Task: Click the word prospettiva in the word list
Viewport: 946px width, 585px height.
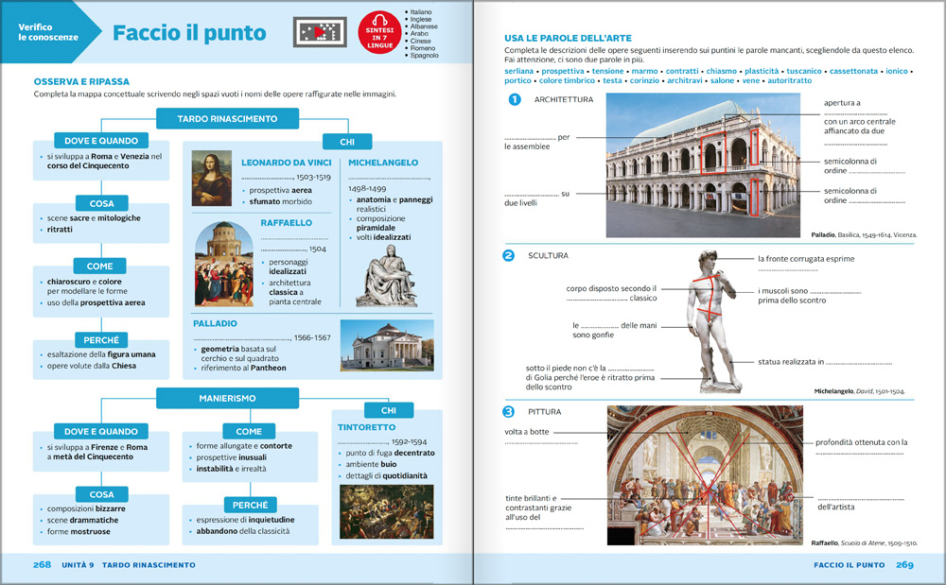Action: click(562, 71)
